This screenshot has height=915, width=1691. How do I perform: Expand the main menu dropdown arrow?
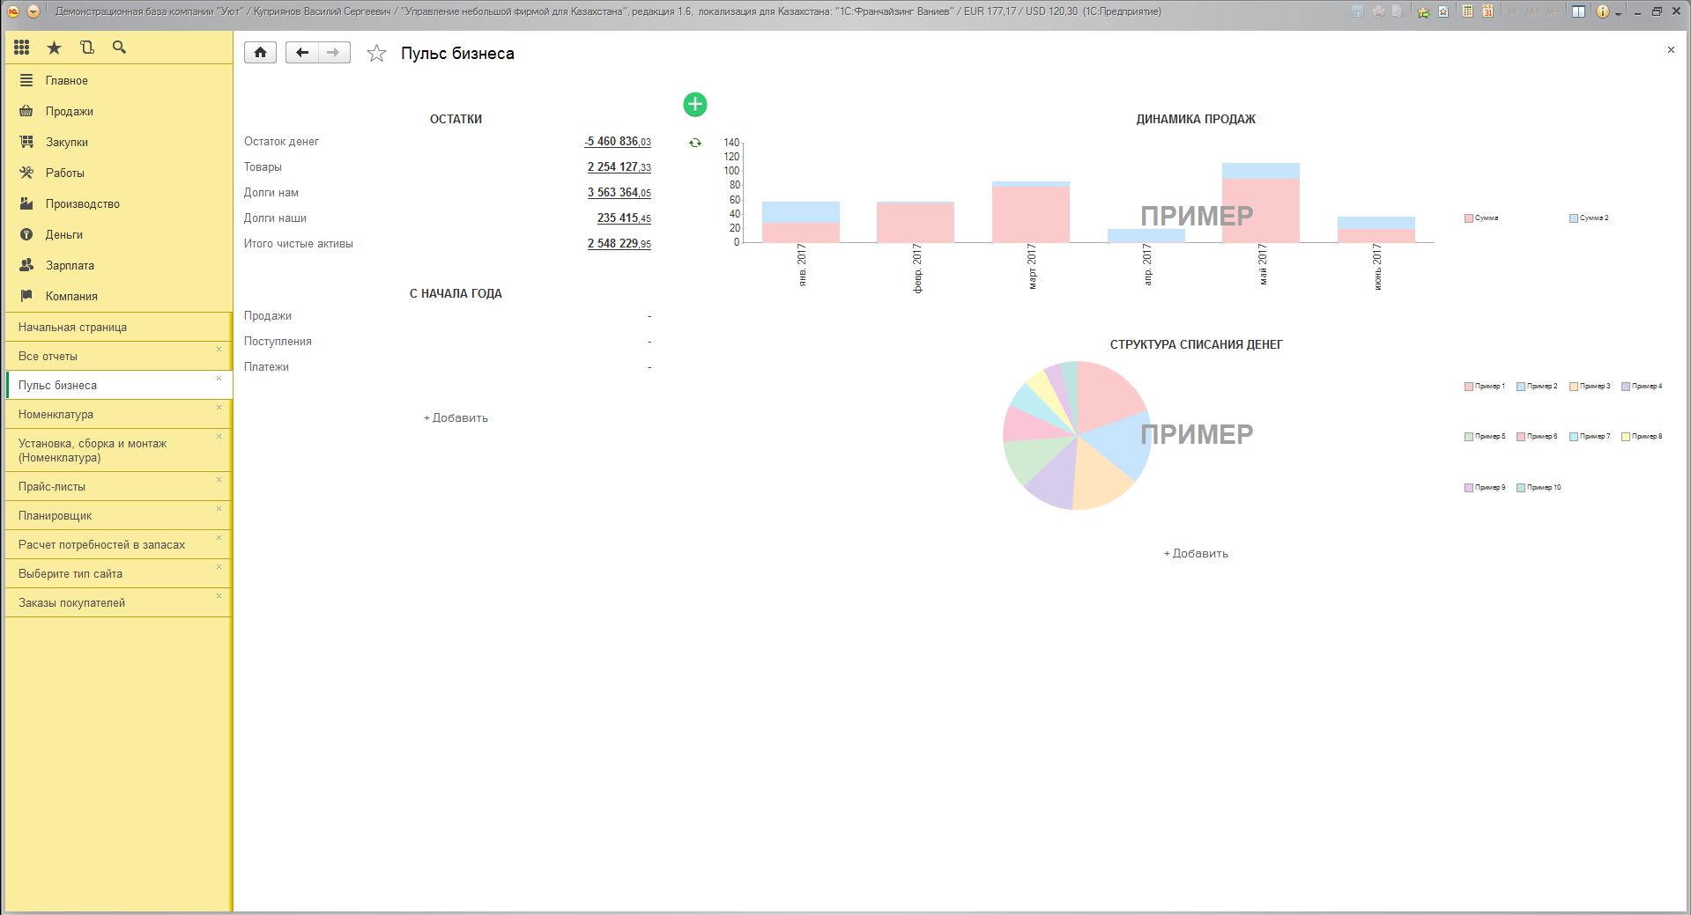click(33, 11)
